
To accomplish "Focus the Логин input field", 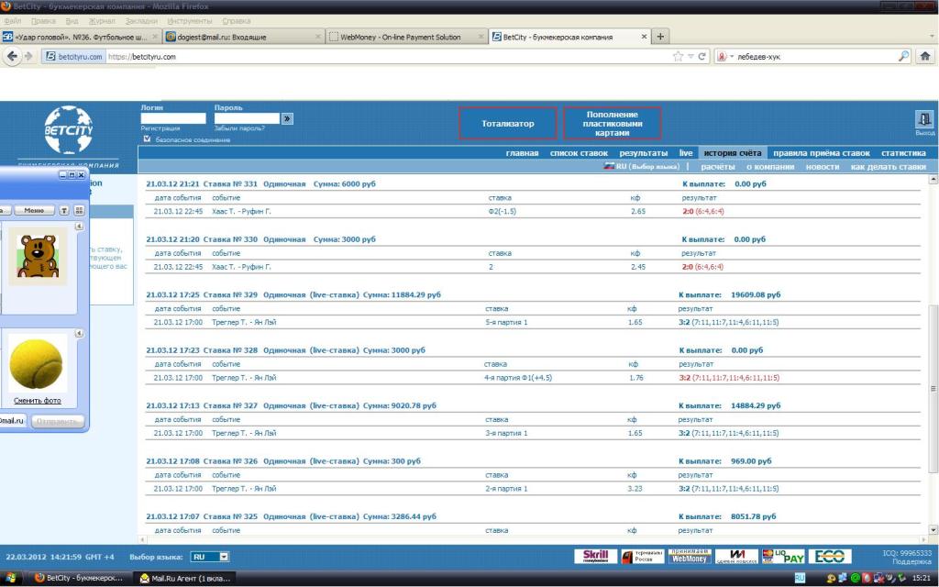I will 173,118.
